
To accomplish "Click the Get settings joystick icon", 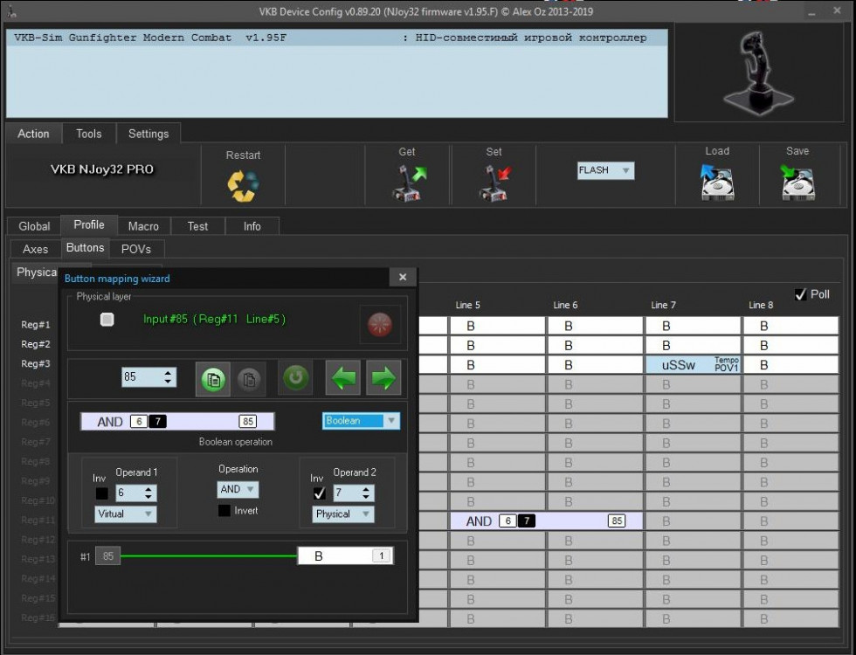I will (x=409, y=183).
